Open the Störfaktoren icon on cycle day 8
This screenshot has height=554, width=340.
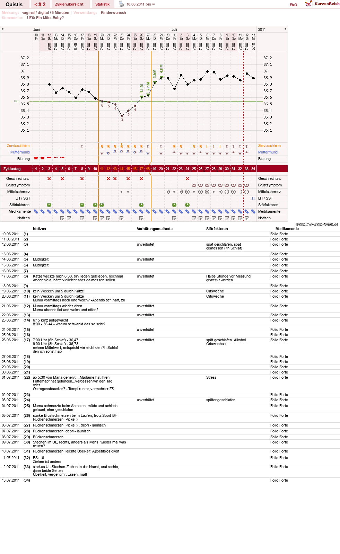pyautogui.click(x=82, y=205)
